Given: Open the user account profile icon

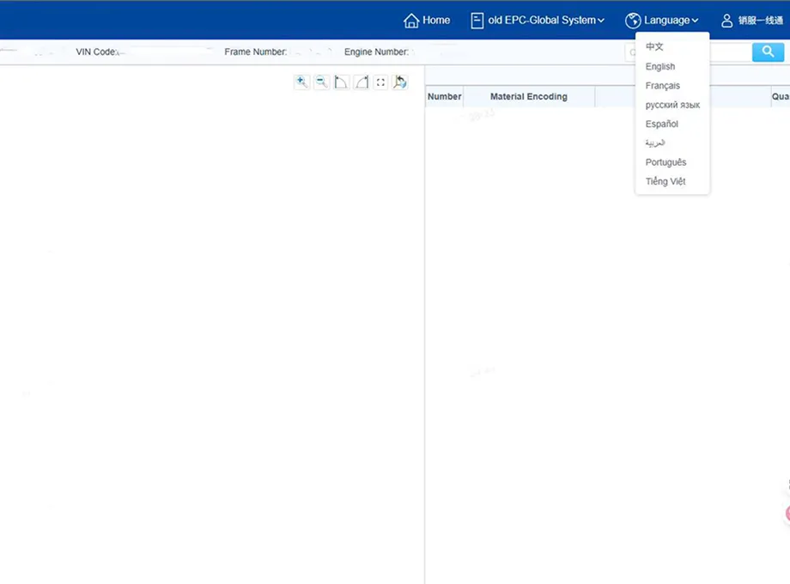Looking at the screenshot, I should (x=727, y=21).
